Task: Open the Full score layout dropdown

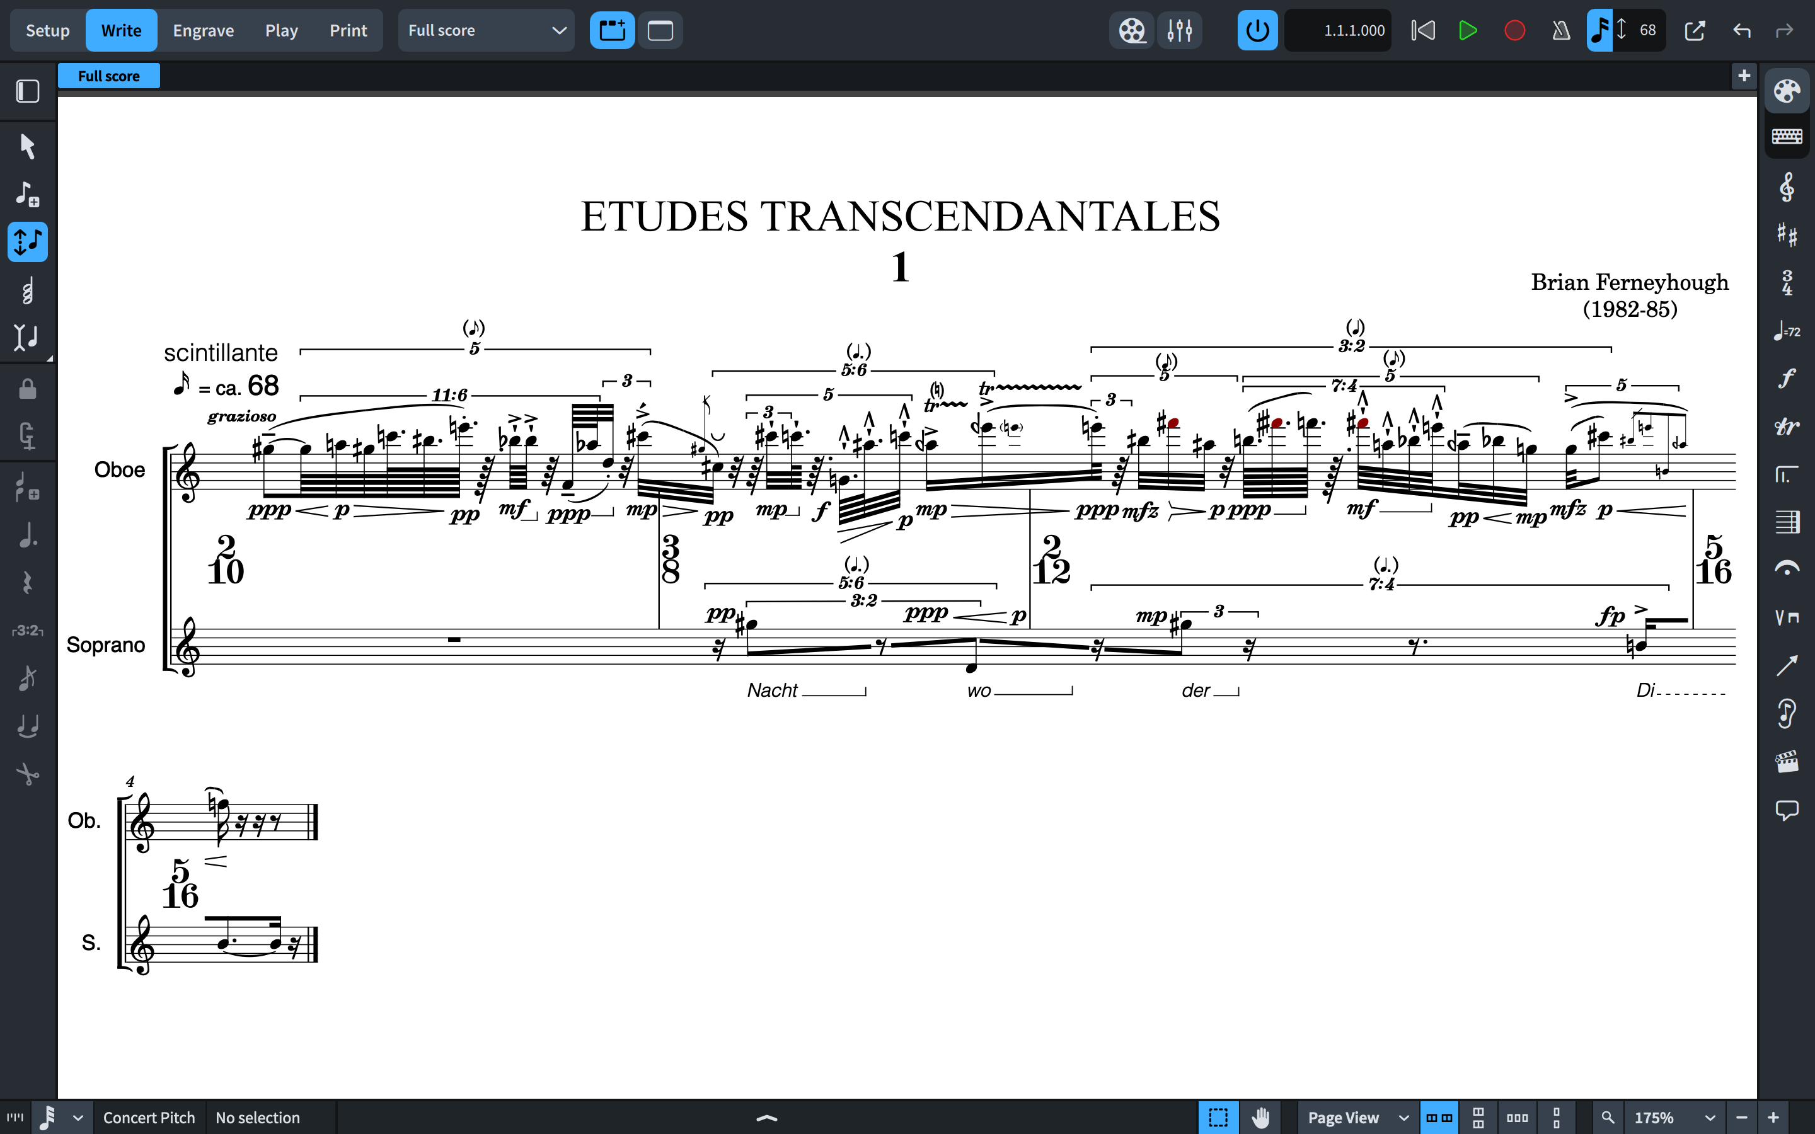Action: [x=486, y=31]
